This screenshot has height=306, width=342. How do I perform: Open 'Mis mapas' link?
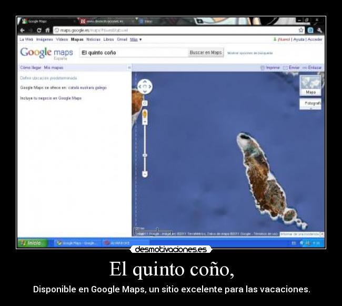[x=54, y=67]
